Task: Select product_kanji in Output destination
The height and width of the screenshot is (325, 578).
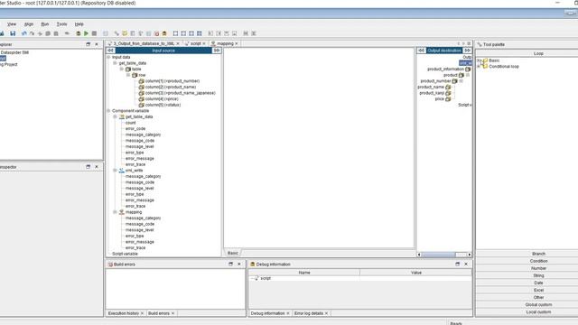Action: click(432, 93)
